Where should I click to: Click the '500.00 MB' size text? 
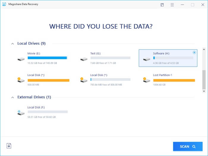click(x=33, y=85)
